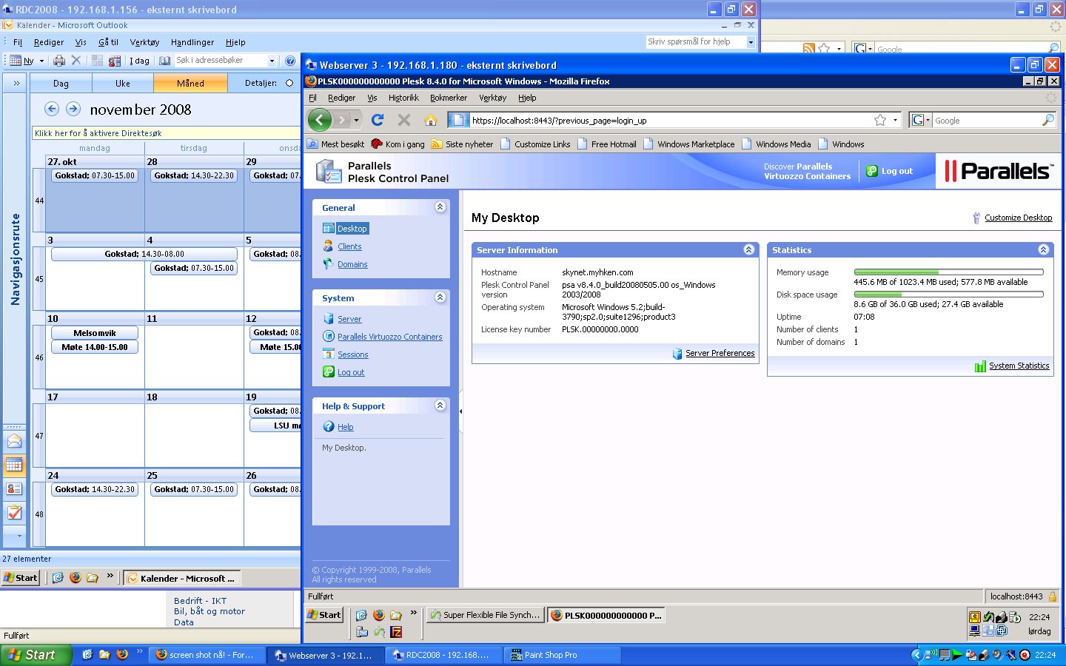
Task: Click I dag in Outlook toolbar
Action: point(139,61)
